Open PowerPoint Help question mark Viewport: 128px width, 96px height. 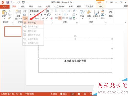tap(107, 2)
